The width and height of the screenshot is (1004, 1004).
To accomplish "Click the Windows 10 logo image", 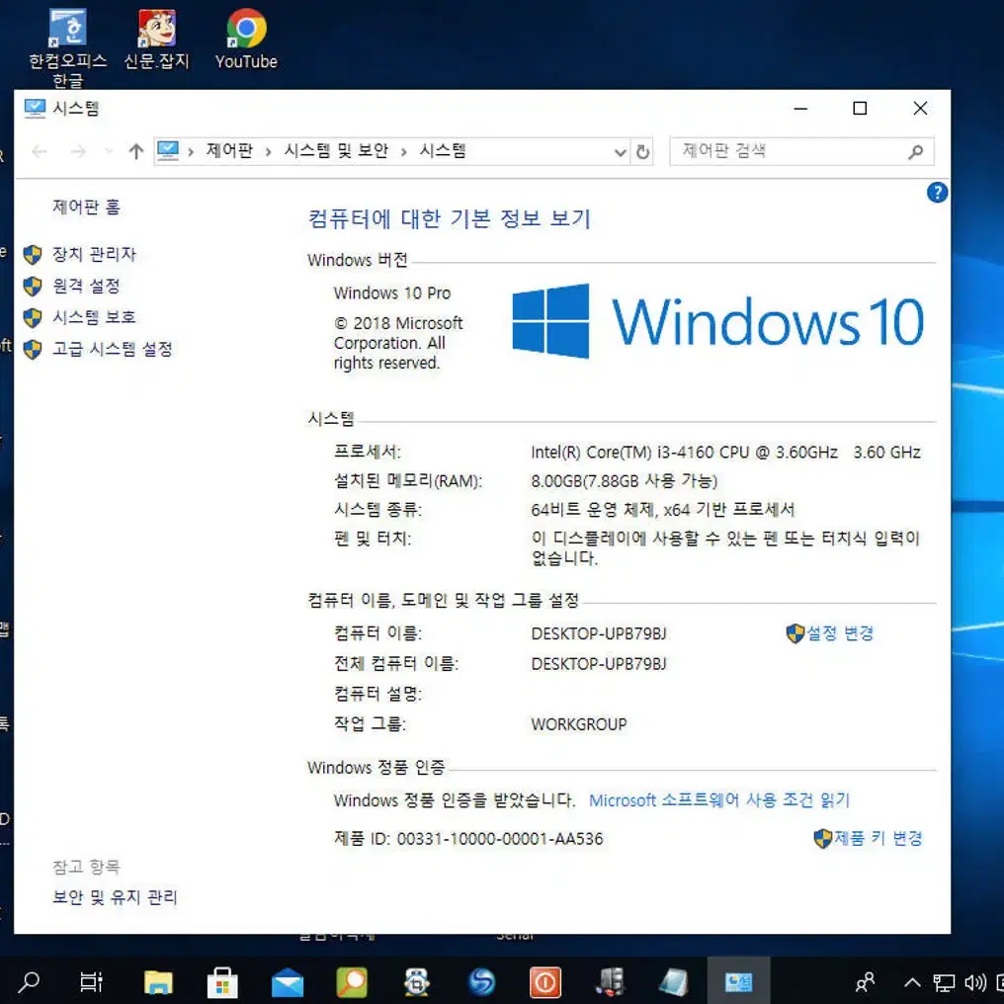I will click(x=717, y=321).
